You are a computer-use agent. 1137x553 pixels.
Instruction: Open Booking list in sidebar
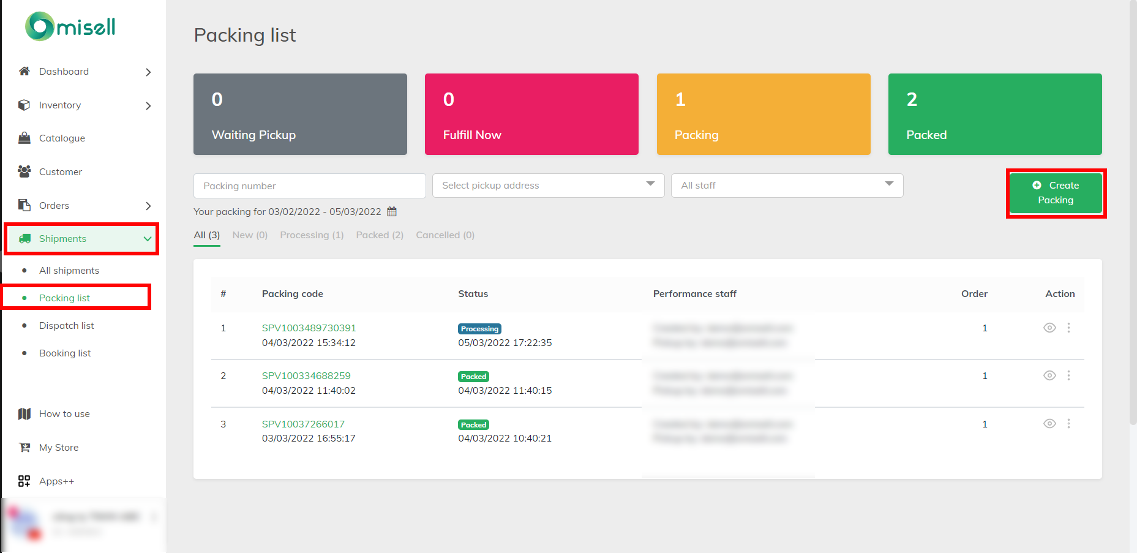(x=65, y=353)
